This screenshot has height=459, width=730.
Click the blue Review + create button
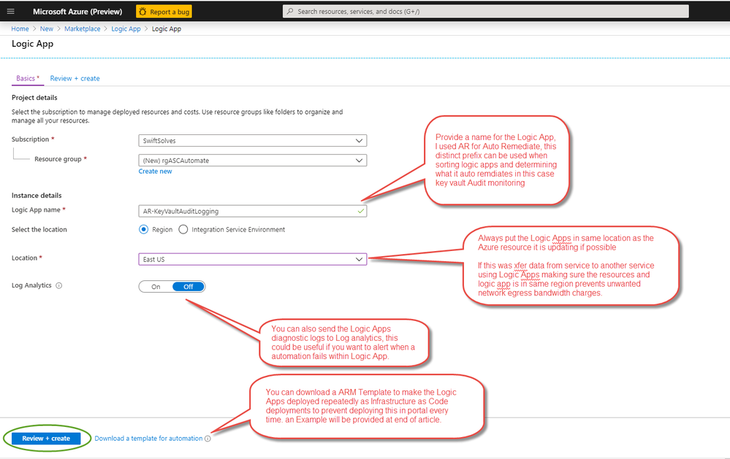pos(46,439)
